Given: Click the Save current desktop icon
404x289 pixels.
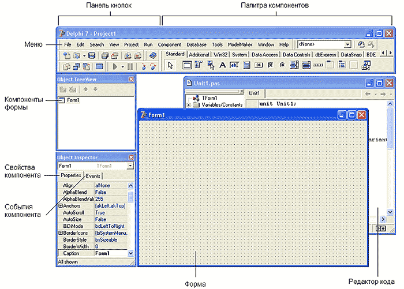Looking at the screenshot, I should 361,44.
